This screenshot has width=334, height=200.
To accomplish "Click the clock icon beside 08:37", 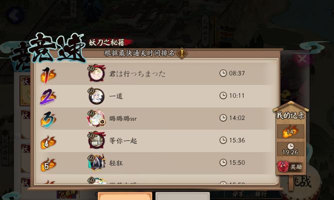I will click(x=223, y=73).
